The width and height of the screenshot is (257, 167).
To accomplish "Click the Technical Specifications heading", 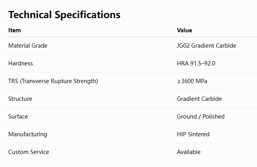I will 64,15.
